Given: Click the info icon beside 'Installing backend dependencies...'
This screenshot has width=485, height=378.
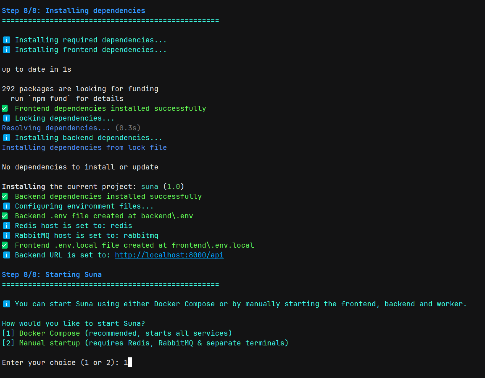Looking at the screenshot, I should 7,138.
